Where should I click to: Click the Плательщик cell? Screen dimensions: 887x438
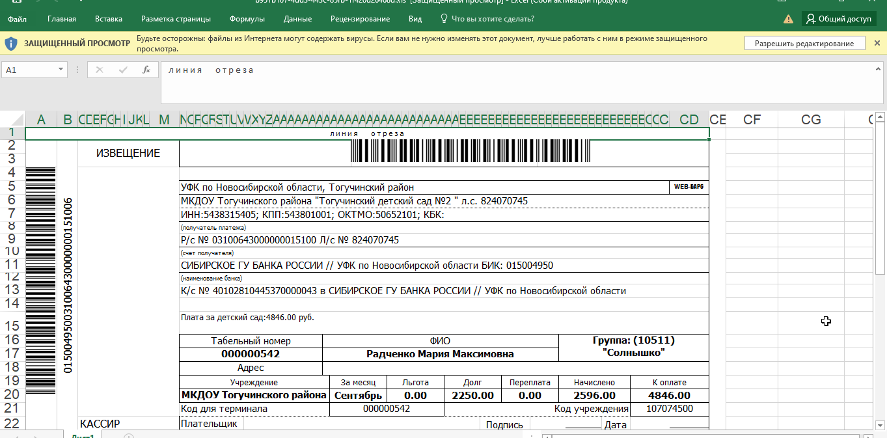coord(212,424)
